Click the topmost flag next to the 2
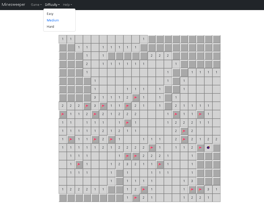The image size is (264, 207). point(136,97)
